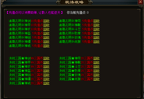The height and width of the screenshot is (99, 144).
Task: Click the 99三国币 price beside 决战三国★神剑
Action: click(x=37, y=58)
